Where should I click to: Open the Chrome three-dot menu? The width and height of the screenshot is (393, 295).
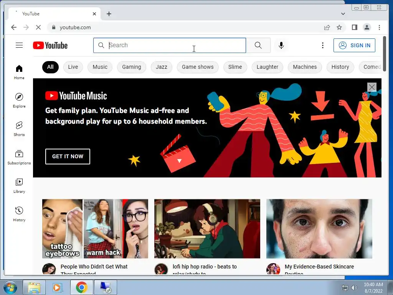click(379, 27)
